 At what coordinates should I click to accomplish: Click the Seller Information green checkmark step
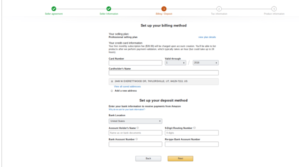point(109,9)
